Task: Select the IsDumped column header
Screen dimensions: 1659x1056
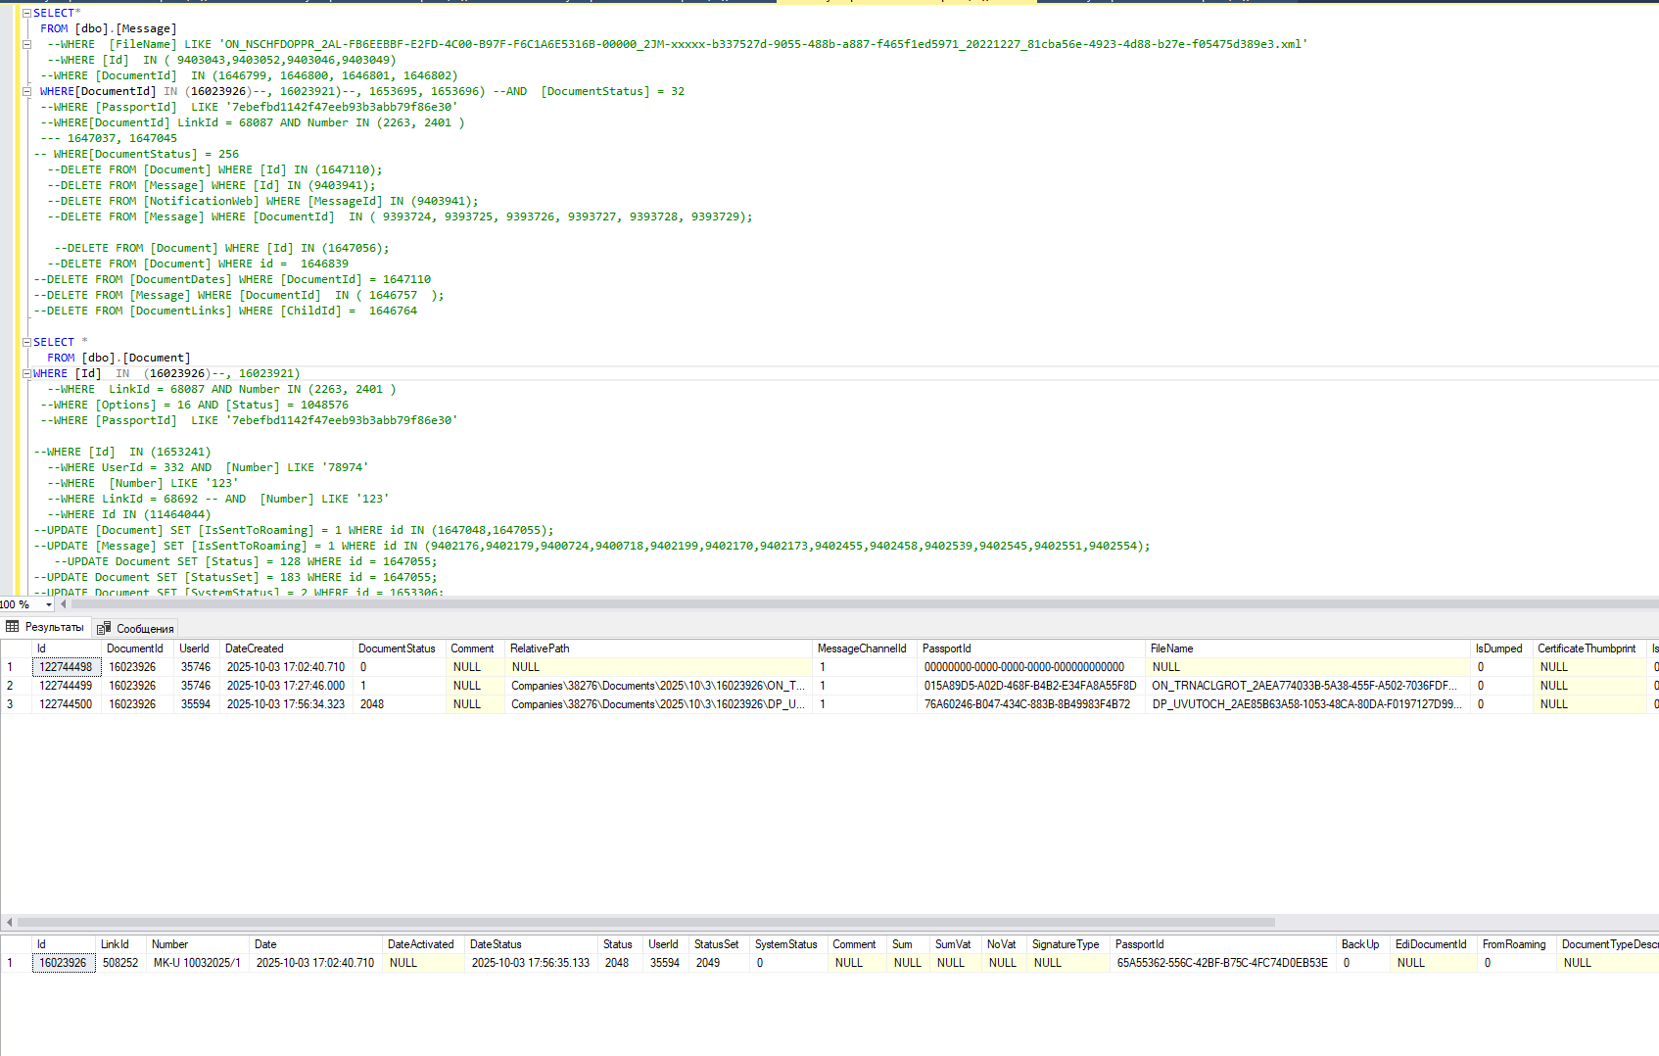Action: (x=1501, y=648)
